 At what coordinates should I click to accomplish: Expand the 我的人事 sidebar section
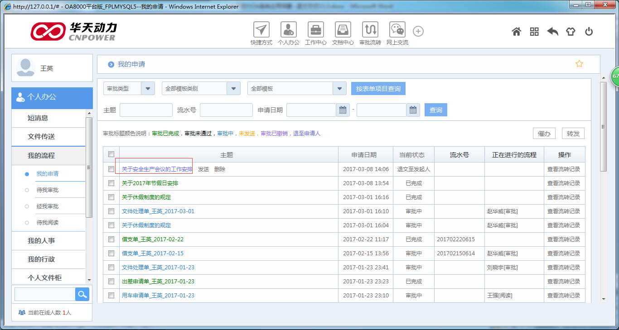[x=48, y=241]
